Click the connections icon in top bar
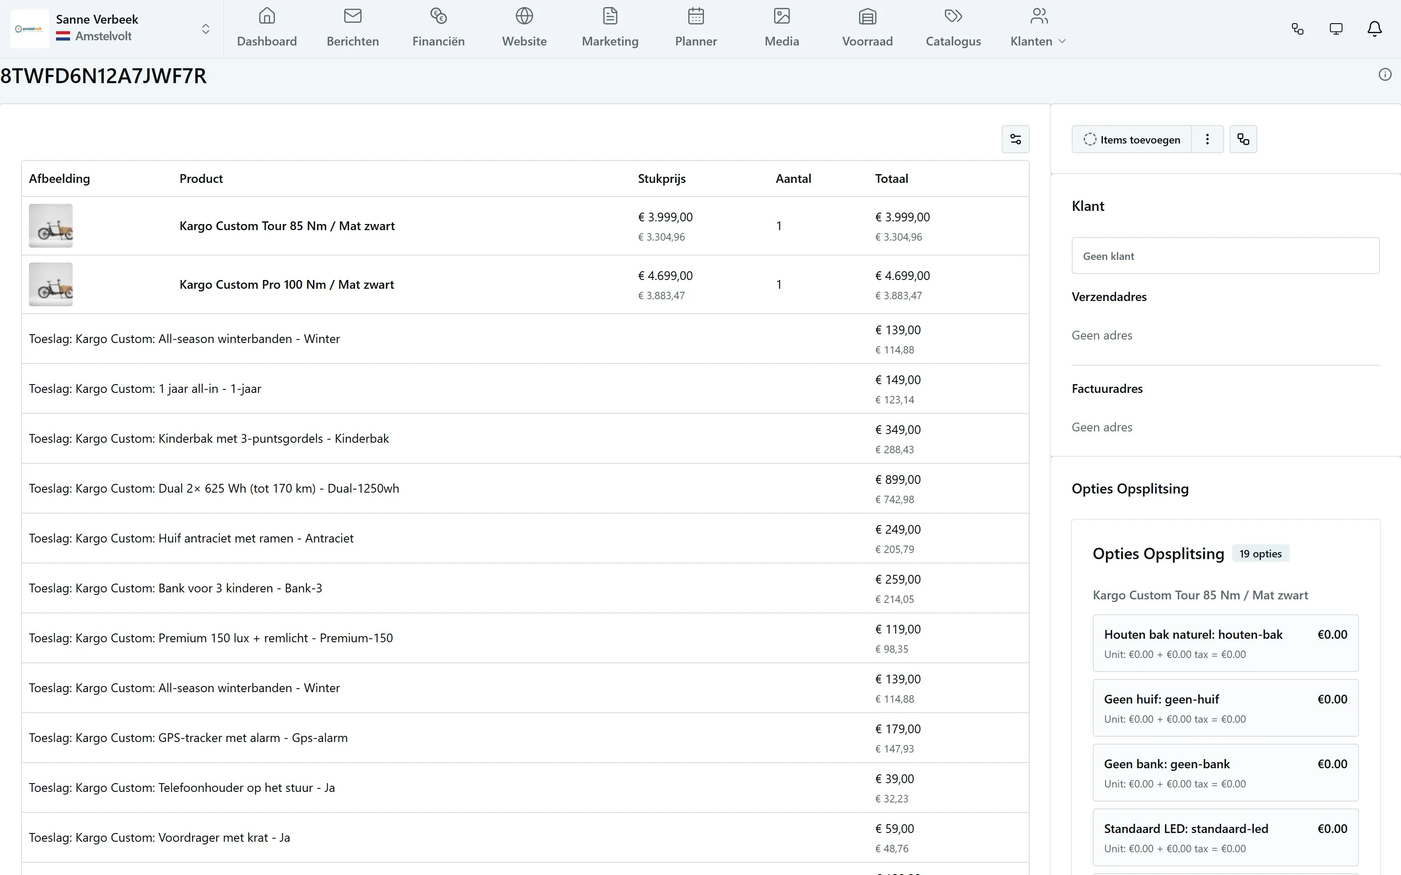Screen dimensions: 1401x875 pyautogui.click(x=1298, y=29)
